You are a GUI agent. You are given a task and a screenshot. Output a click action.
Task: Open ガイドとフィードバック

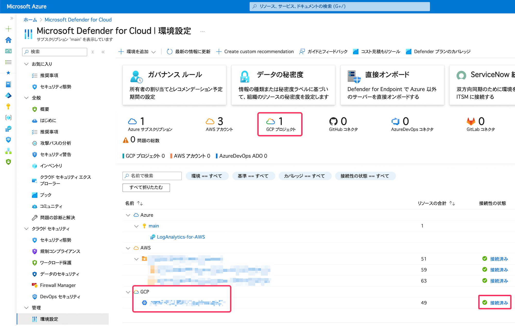click(x=323, y=52)
